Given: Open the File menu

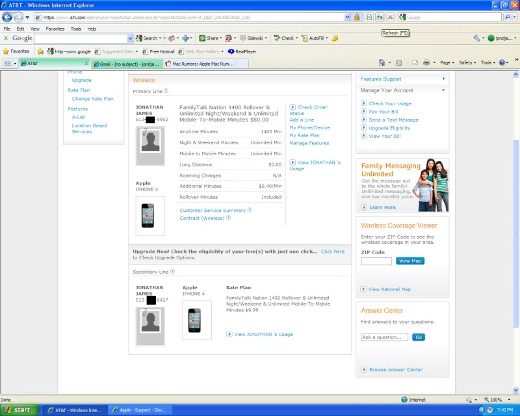Looking at the screenshot, I should pyautogui.click(x=7, y=29).
